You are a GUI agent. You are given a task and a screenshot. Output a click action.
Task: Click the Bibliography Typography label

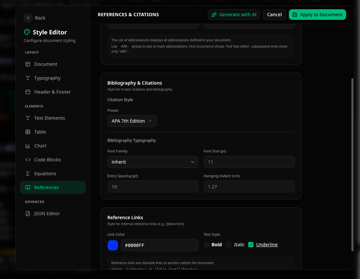[x=132, y=140]
